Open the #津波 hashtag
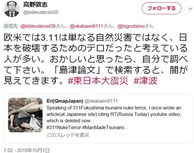 click(145, 81)
